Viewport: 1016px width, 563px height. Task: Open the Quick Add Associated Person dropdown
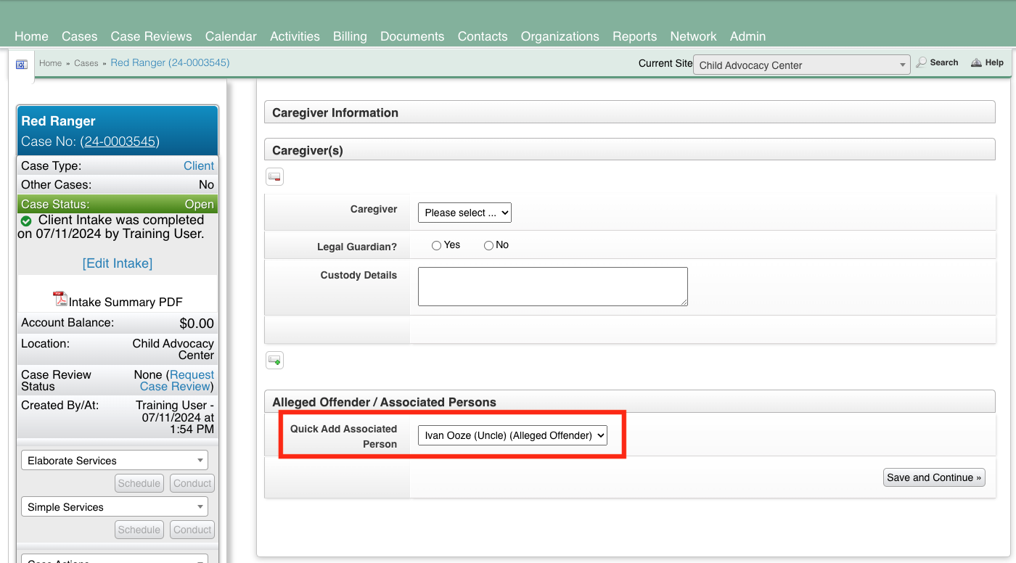click(x=512, y=435)
